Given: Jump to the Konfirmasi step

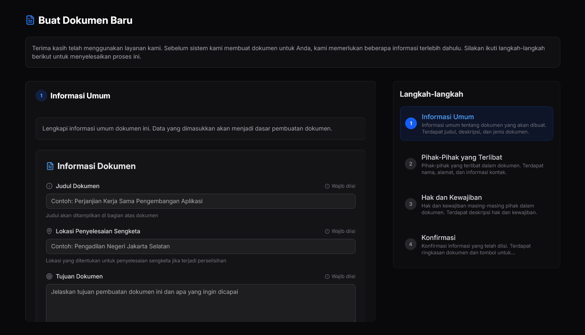Looking at the screenshot, I should 476,244.
